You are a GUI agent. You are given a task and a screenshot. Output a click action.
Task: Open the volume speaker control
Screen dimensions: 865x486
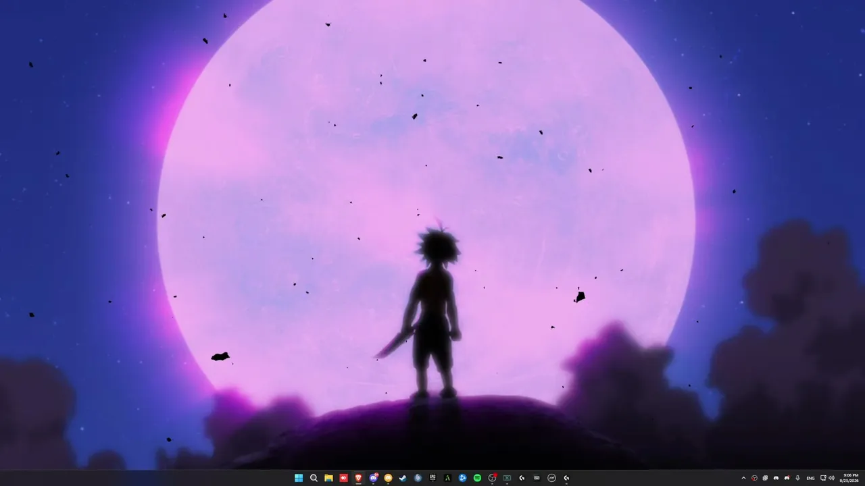click(x=831, y=478)
